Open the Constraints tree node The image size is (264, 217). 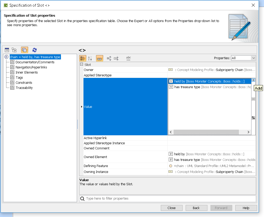click(24, 82)
